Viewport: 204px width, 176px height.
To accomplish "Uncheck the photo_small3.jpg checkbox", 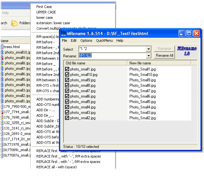I will click(x=67, y=112).
